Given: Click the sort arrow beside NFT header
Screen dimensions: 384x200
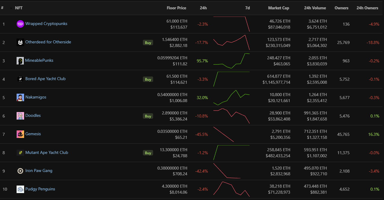Looking at the screenshot, I should click(11, 8).
